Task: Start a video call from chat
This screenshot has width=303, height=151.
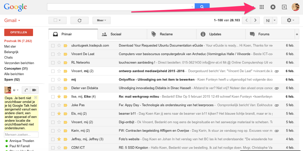Action: (34, 90)
